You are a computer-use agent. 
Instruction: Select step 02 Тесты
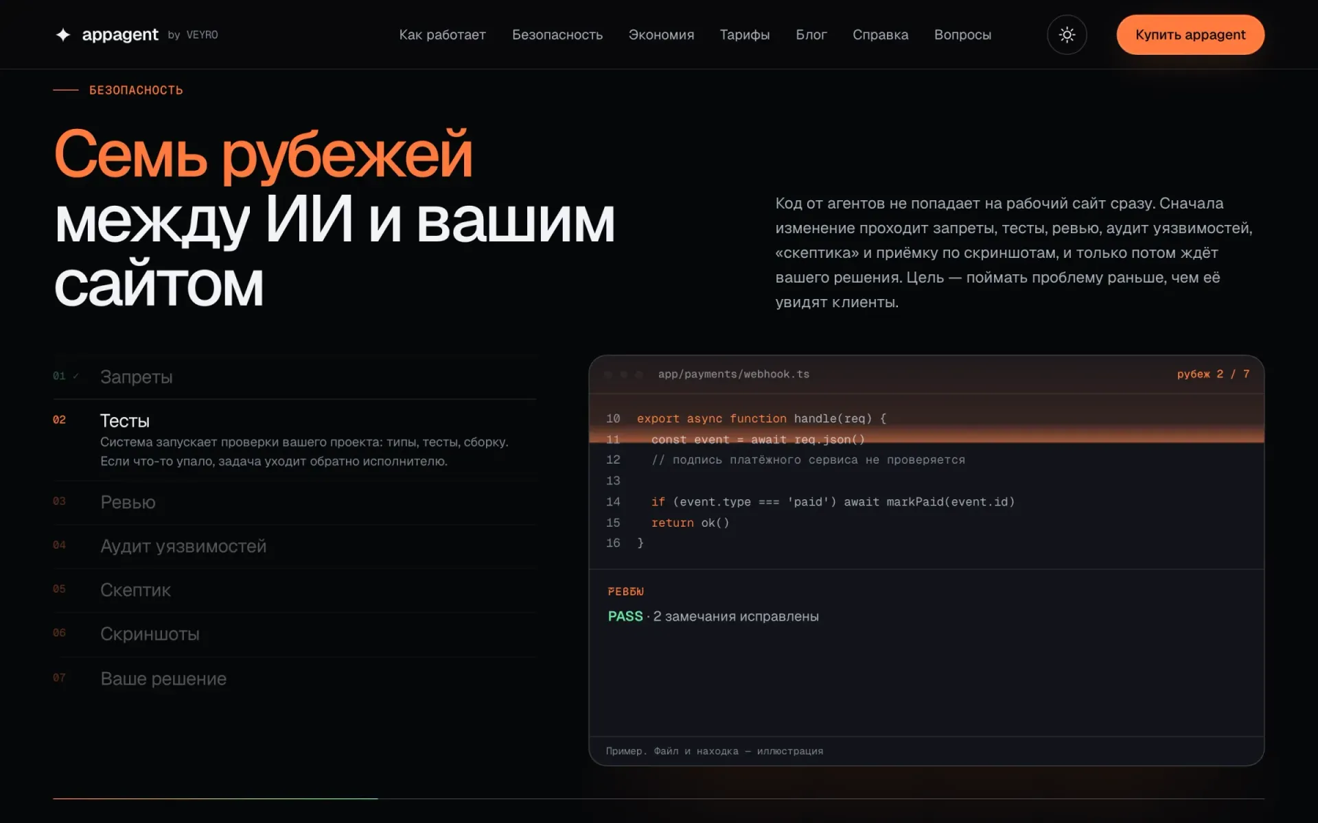294,440
